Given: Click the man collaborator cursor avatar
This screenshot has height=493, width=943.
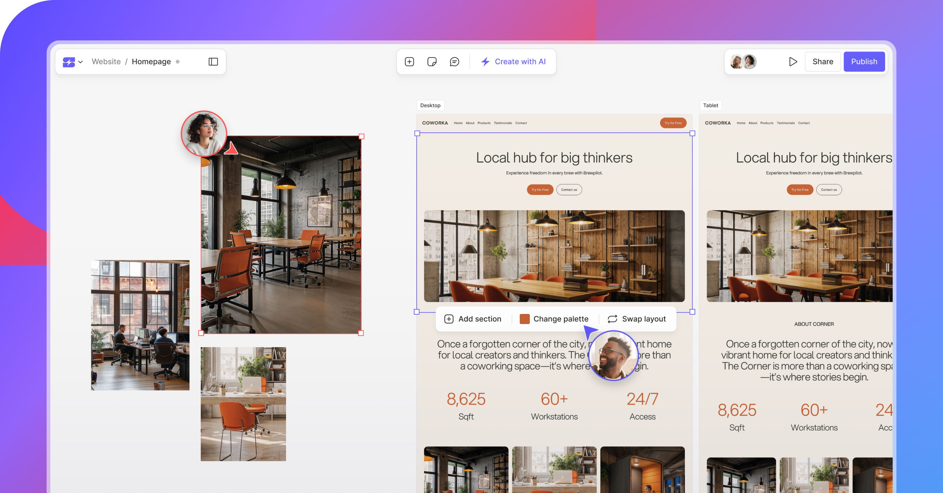Looking at the screenshot, I should [614, 355].
